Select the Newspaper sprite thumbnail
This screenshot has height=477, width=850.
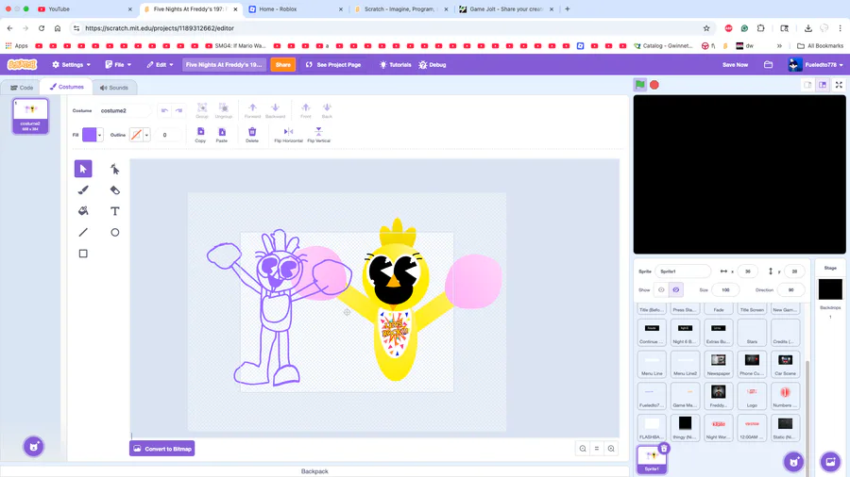coord(719,365)
